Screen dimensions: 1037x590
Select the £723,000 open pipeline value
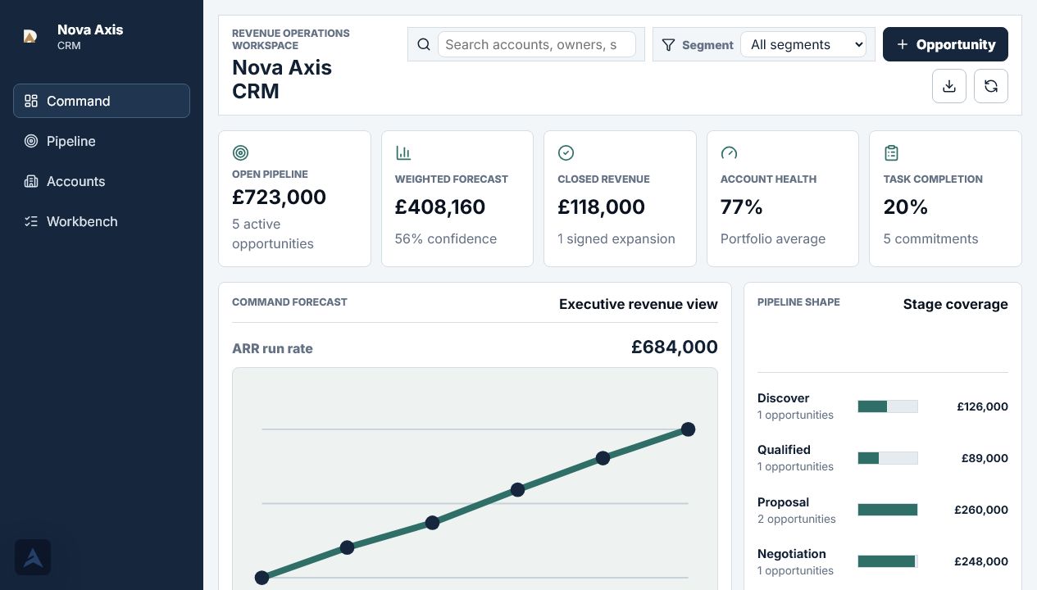(279, 197)
